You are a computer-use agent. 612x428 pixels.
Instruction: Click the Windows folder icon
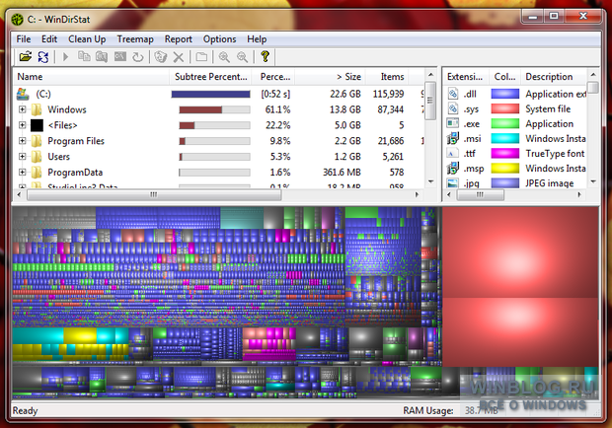(x=37, y=109)
